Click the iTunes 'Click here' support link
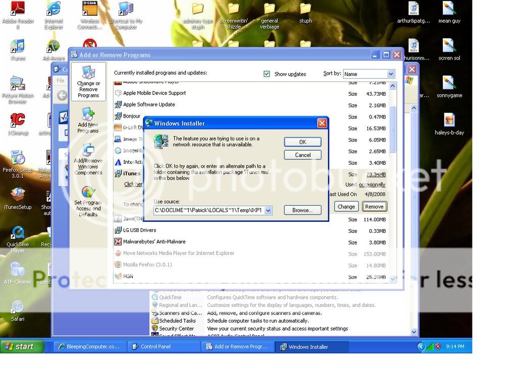The image size is (517, 387). coord(133,184)
